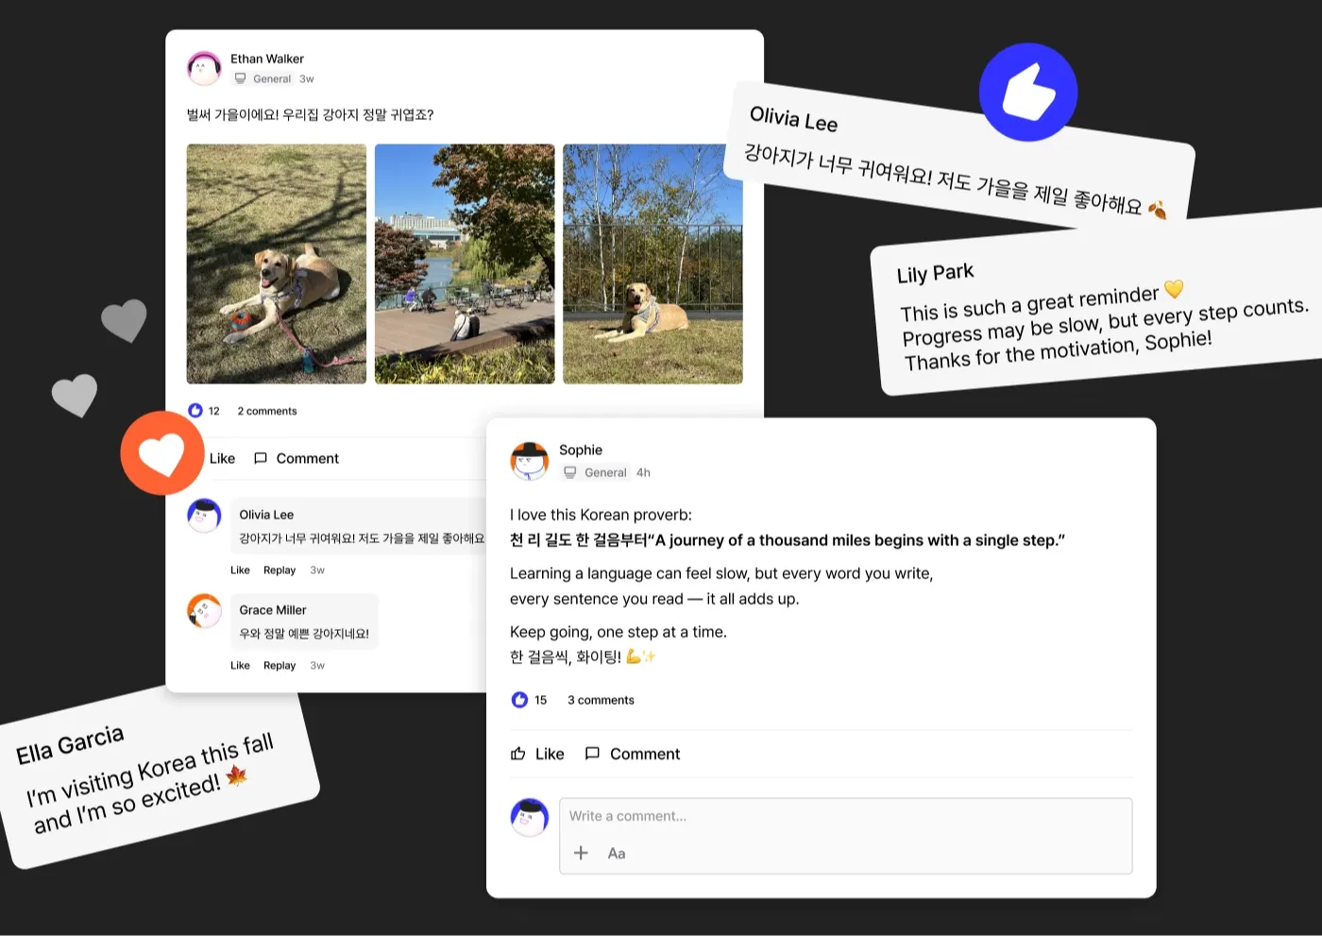Click the orange heart reaction icon
The height and width of the screenshot is (936, 1322).
[x=162, y=453]
